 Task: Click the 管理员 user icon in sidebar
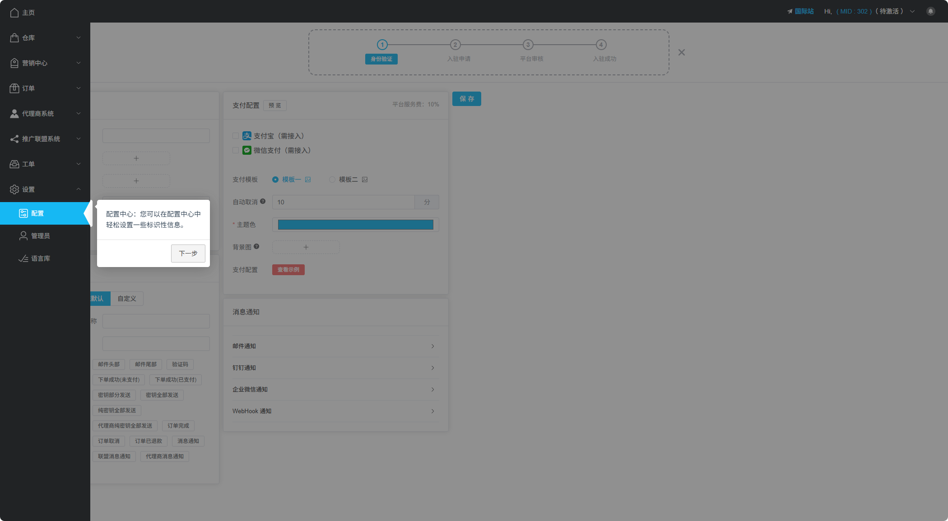click(23, 236)
